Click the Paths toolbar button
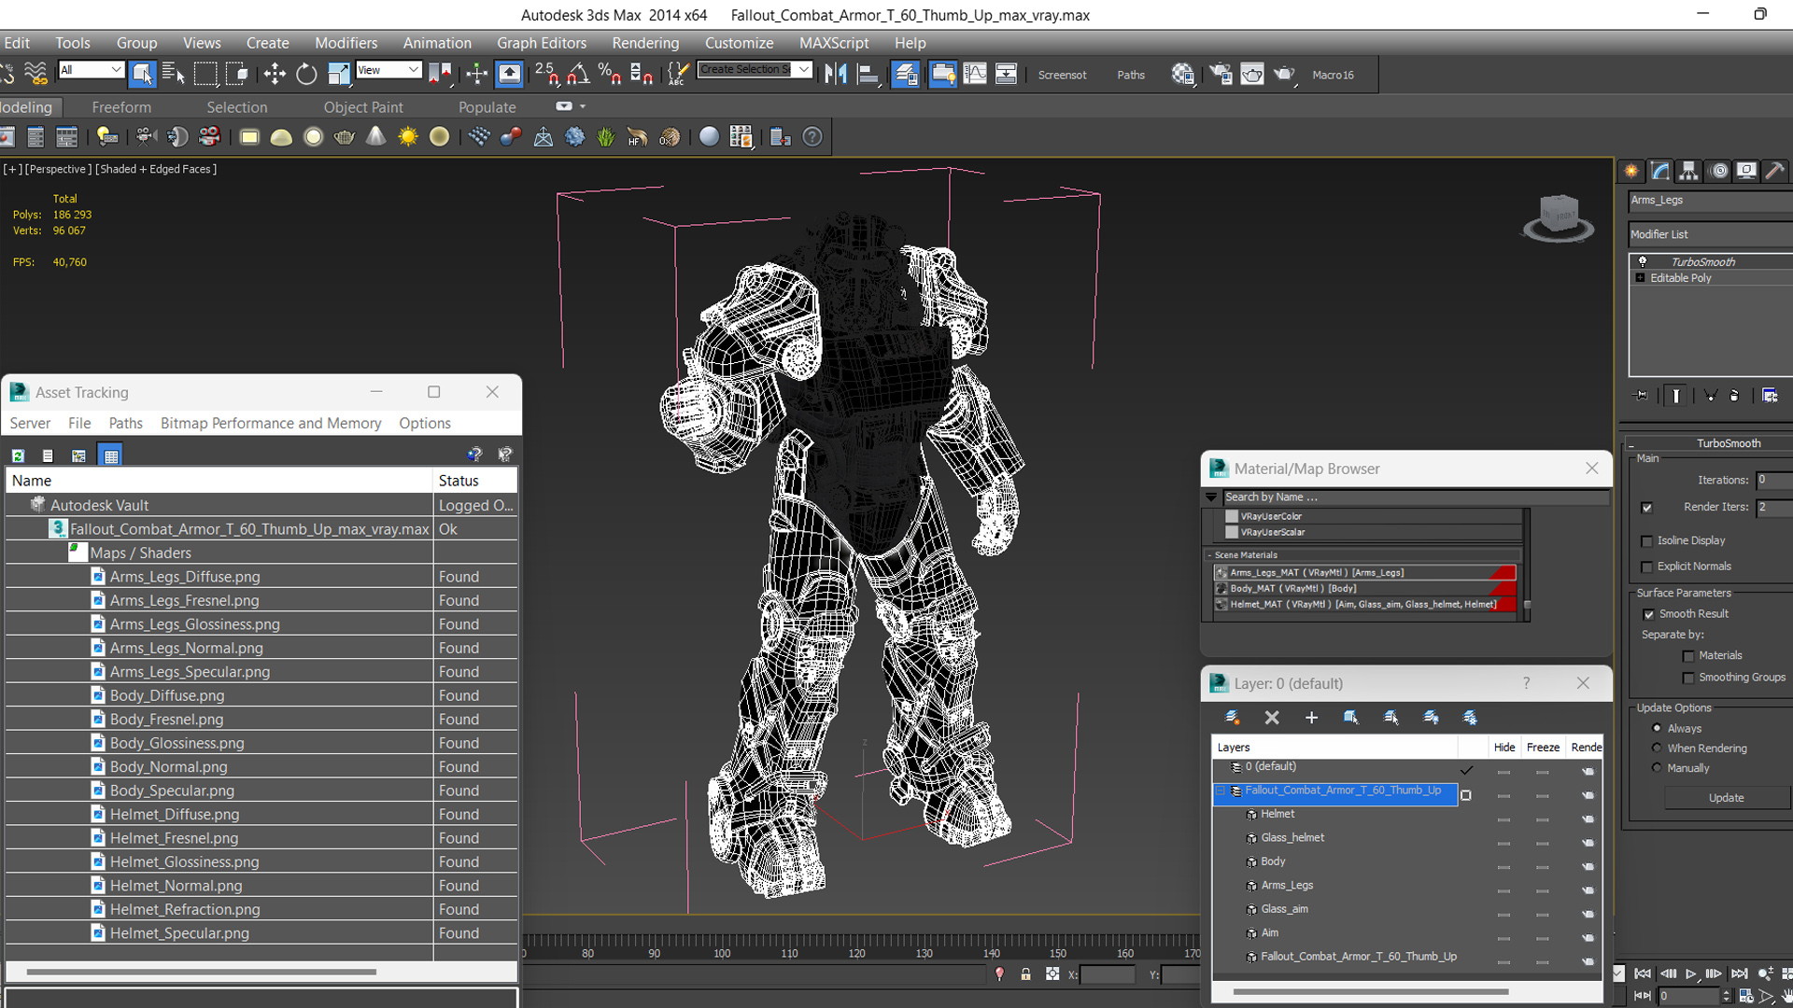 point(1131,75)
